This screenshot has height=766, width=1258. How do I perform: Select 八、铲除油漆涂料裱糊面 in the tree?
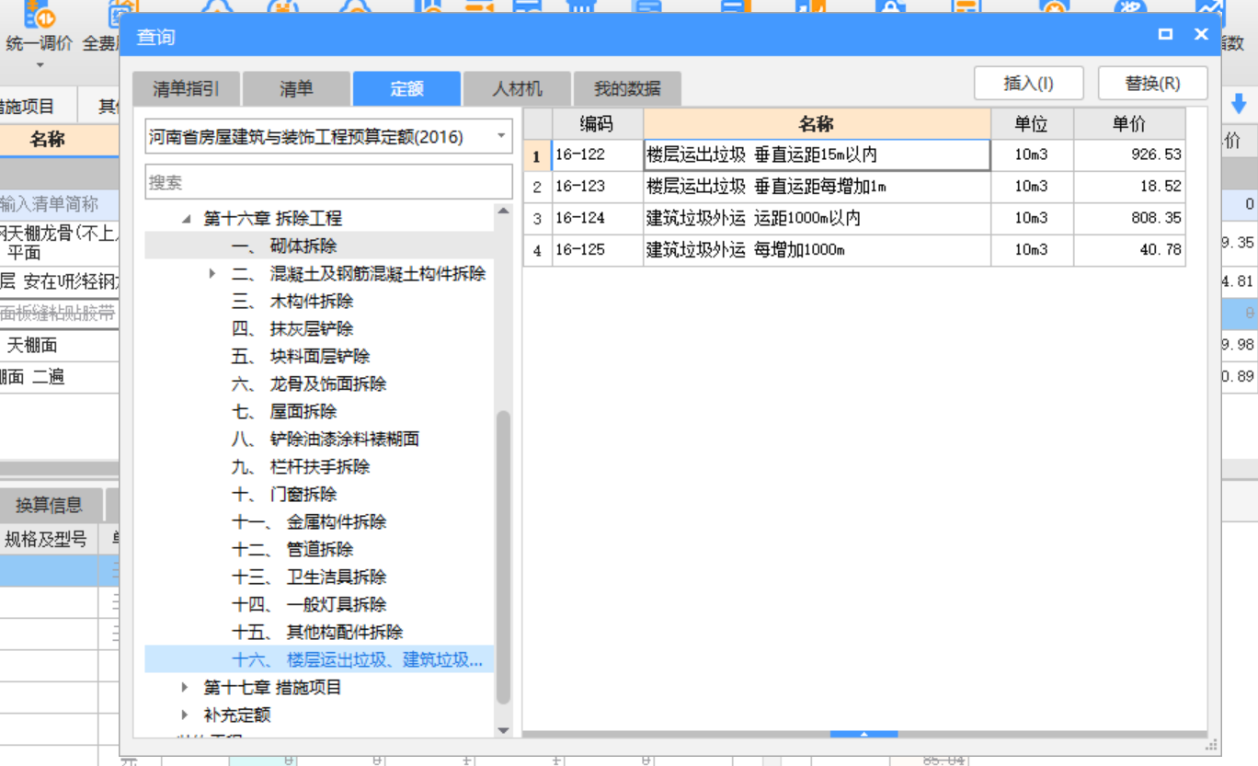[x=326, y=439]
